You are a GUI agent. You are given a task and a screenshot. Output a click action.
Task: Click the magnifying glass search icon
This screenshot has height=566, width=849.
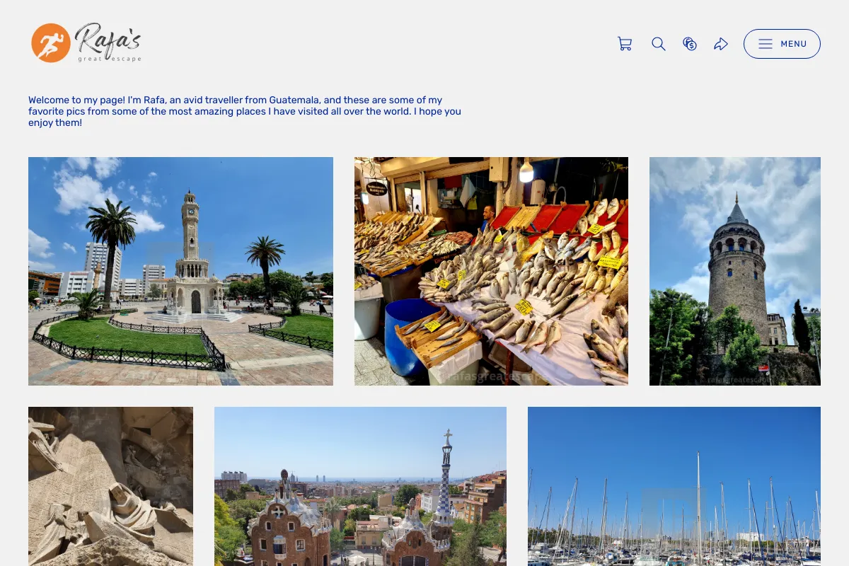[659, 44]
